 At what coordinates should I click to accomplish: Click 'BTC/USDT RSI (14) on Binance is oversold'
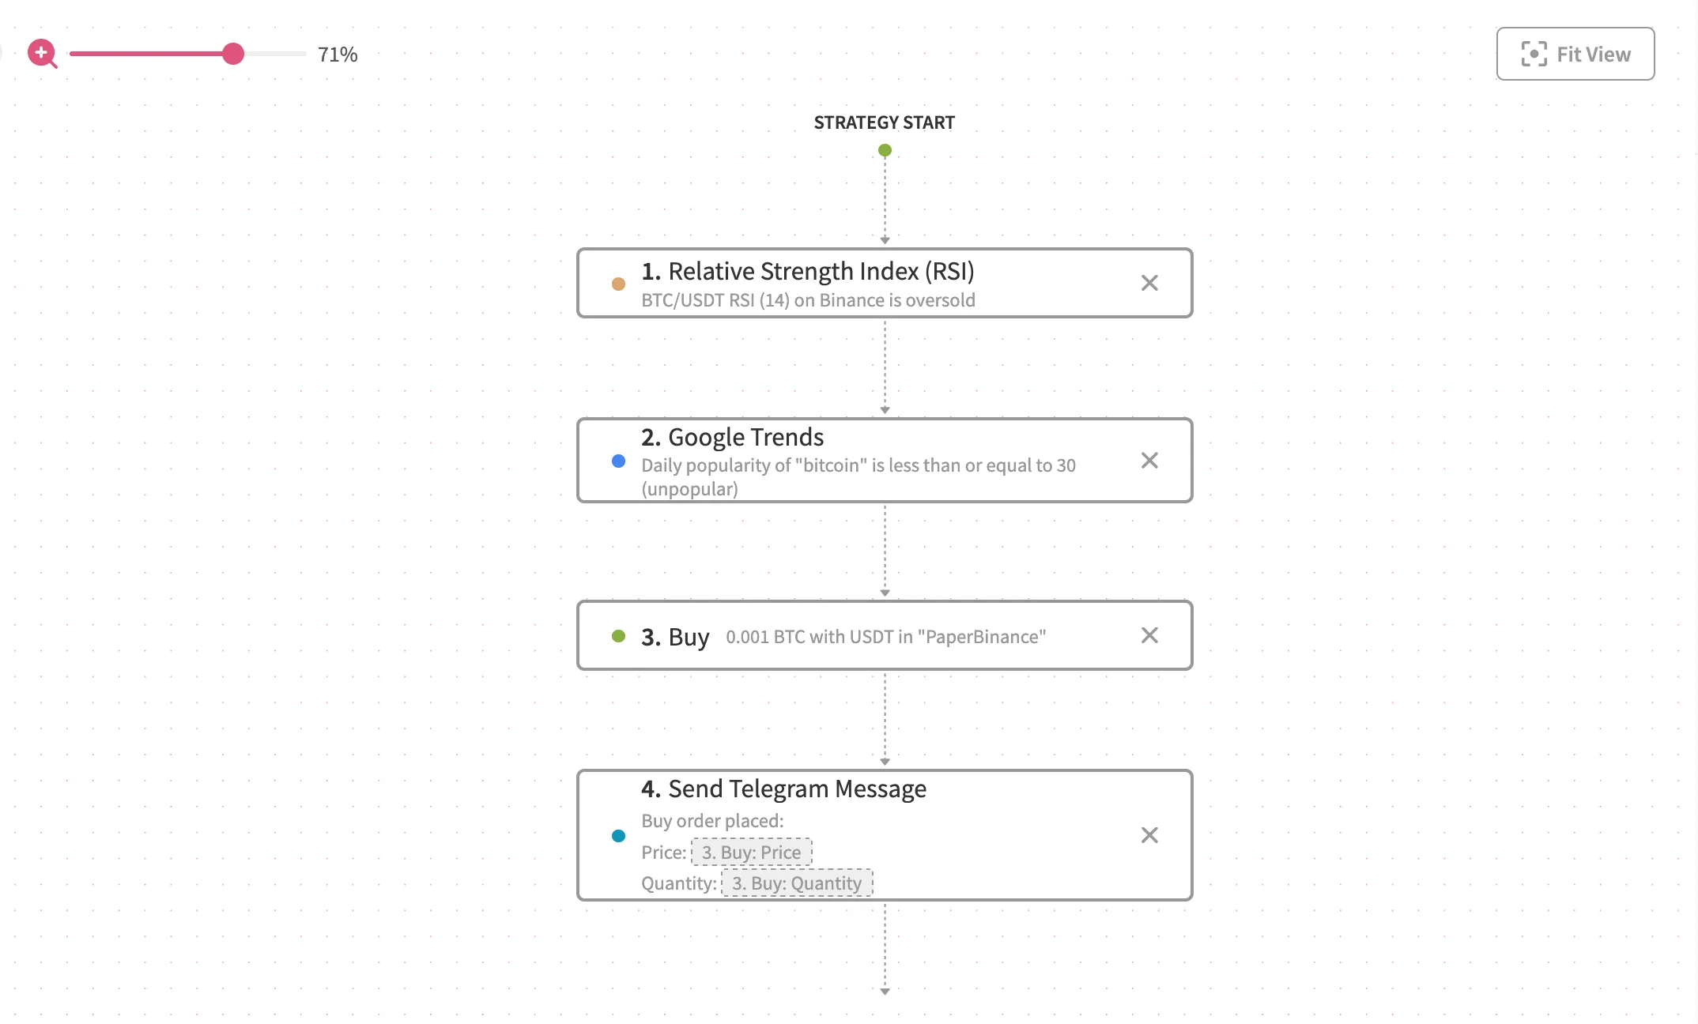(x=808, y=300)
